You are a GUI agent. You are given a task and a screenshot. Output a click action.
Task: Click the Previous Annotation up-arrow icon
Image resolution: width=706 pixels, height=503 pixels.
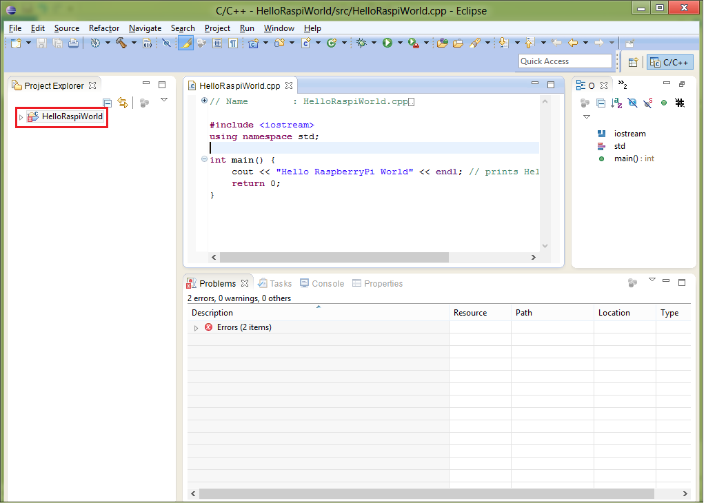coord(530,43)
